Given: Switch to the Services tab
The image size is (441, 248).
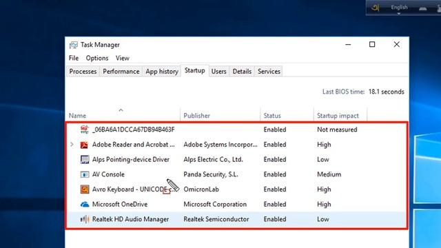Looking at the screenshot, I should [269, 72].
